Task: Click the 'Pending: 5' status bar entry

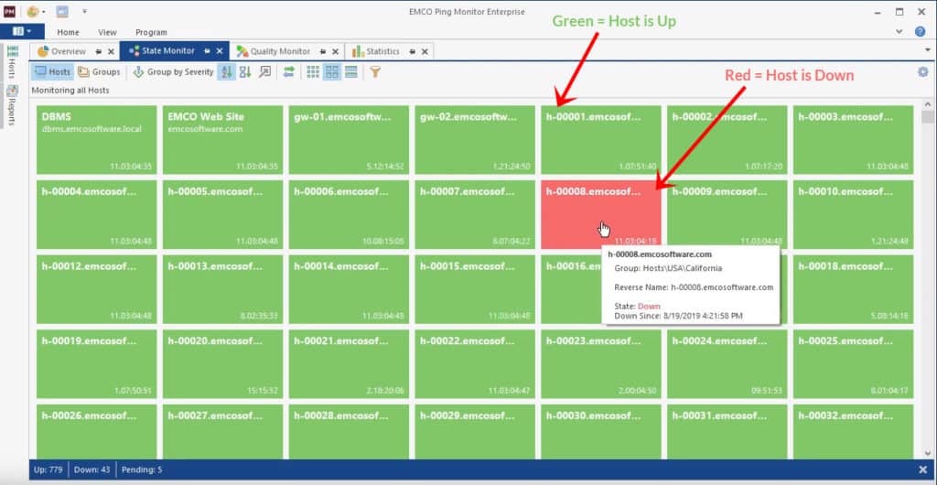Action: (x=142, y=469)
